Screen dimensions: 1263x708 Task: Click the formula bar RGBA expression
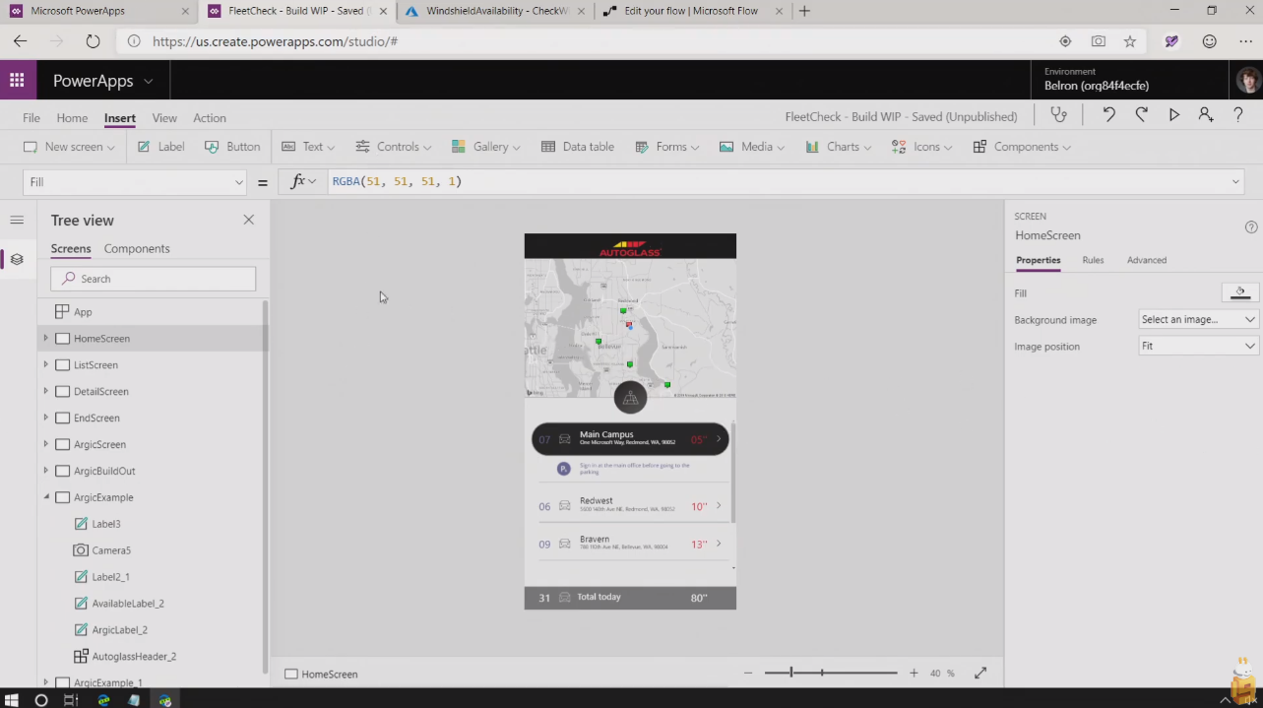click(397, 181)
